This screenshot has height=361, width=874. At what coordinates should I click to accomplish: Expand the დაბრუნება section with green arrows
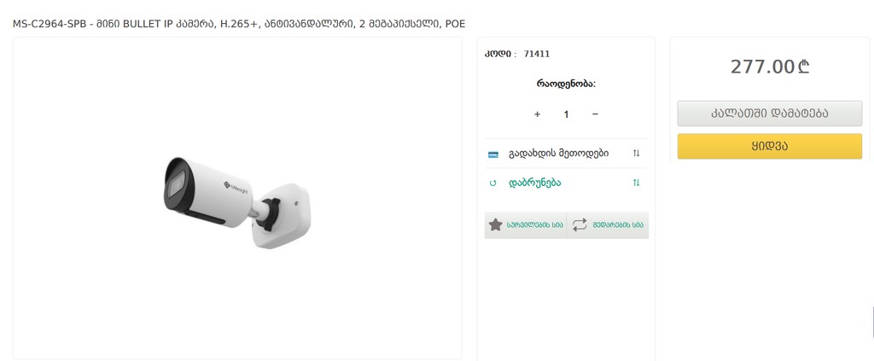(636, 183)
